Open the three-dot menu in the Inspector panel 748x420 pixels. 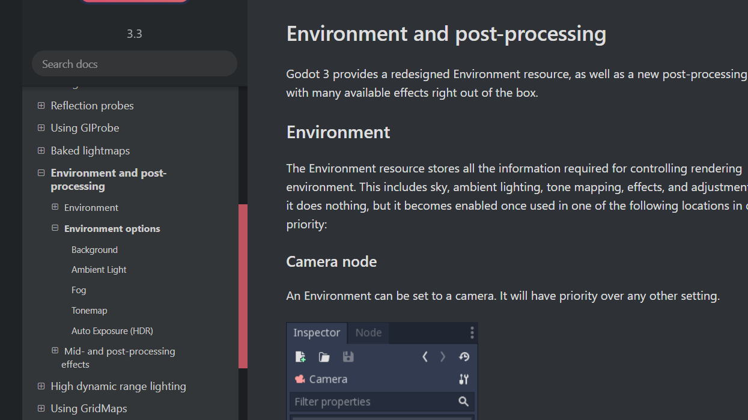(472, 332)
